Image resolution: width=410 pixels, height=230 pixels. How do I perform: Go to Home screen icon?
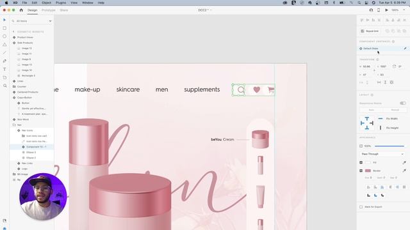[x=21, y=10]
